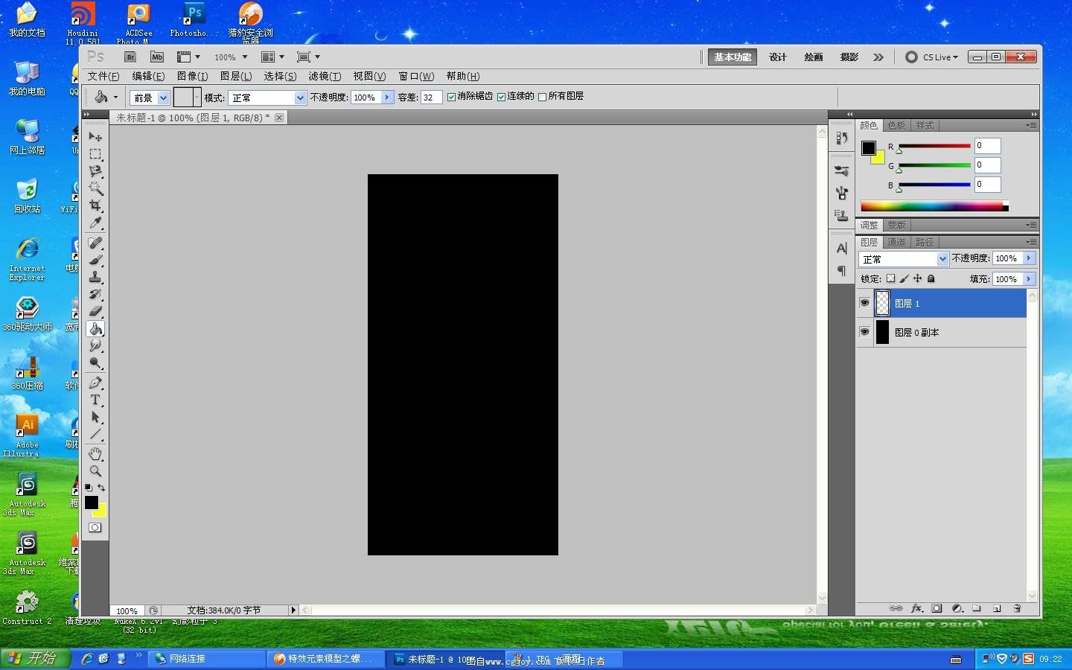Link layers icon in Layers panel
The height and width of the screenshot is (670, 1072).
click(896, 608)
